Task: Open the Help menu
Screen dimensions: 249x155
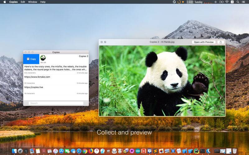Action: tap(43, 2)
